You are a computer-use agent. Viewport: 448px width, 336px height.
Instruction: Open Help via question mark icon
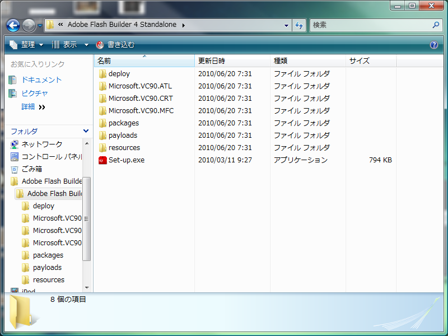coord(433,45)
